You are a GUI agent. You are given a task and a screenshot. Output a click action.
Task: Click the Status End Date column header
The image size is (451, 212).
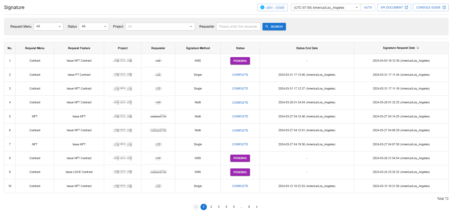click(307, 48)
